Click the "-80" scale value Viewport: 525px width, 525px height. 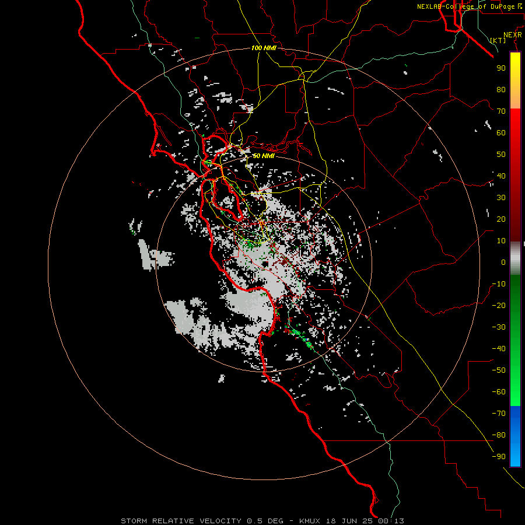pos(499,435)
